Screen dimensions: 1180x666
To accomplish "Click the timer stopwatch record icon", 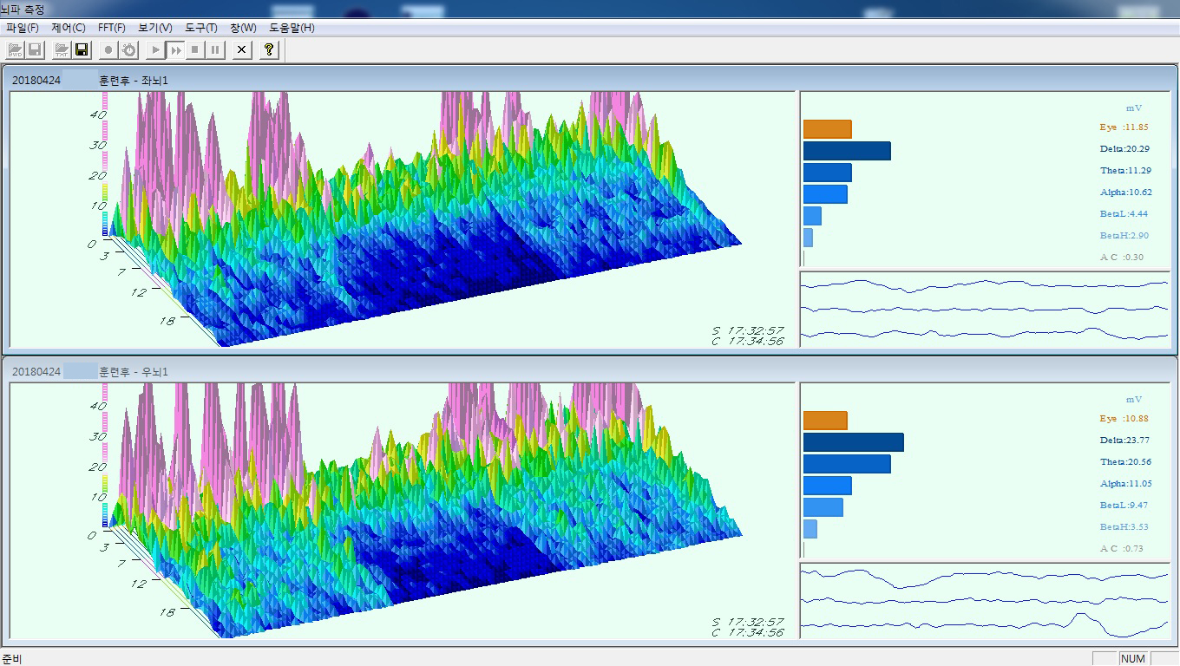I will click(128, 50).
